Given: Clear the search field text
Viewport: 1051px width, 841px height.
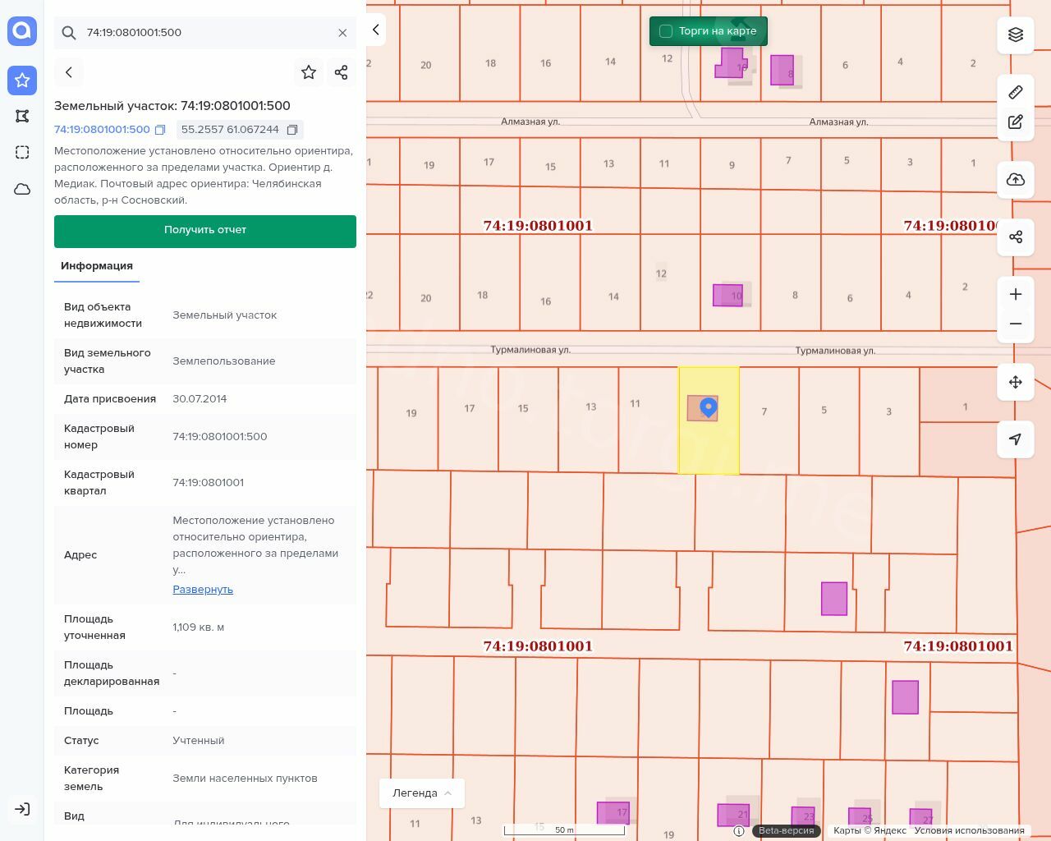Looking at the screenshot, I should 342,33.
